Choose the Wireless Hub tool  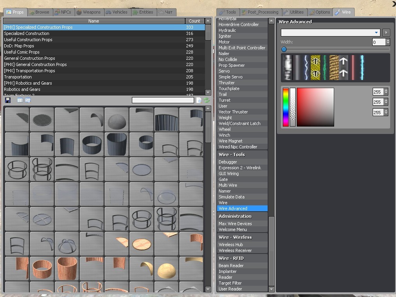coord(231,245)
